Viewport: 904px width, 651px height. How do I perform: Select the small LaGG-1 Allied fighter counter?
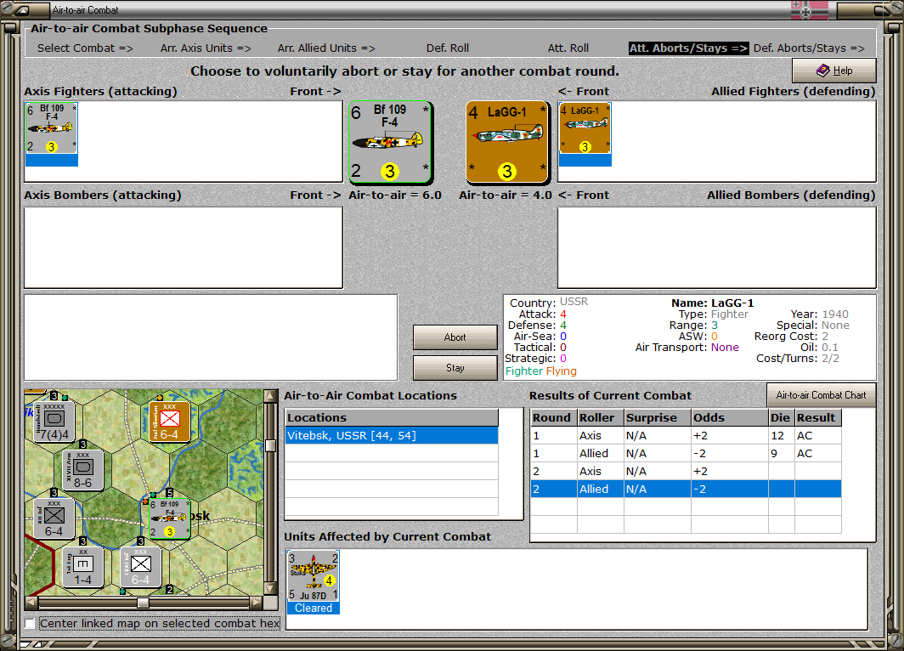click(x=585, y=128)
